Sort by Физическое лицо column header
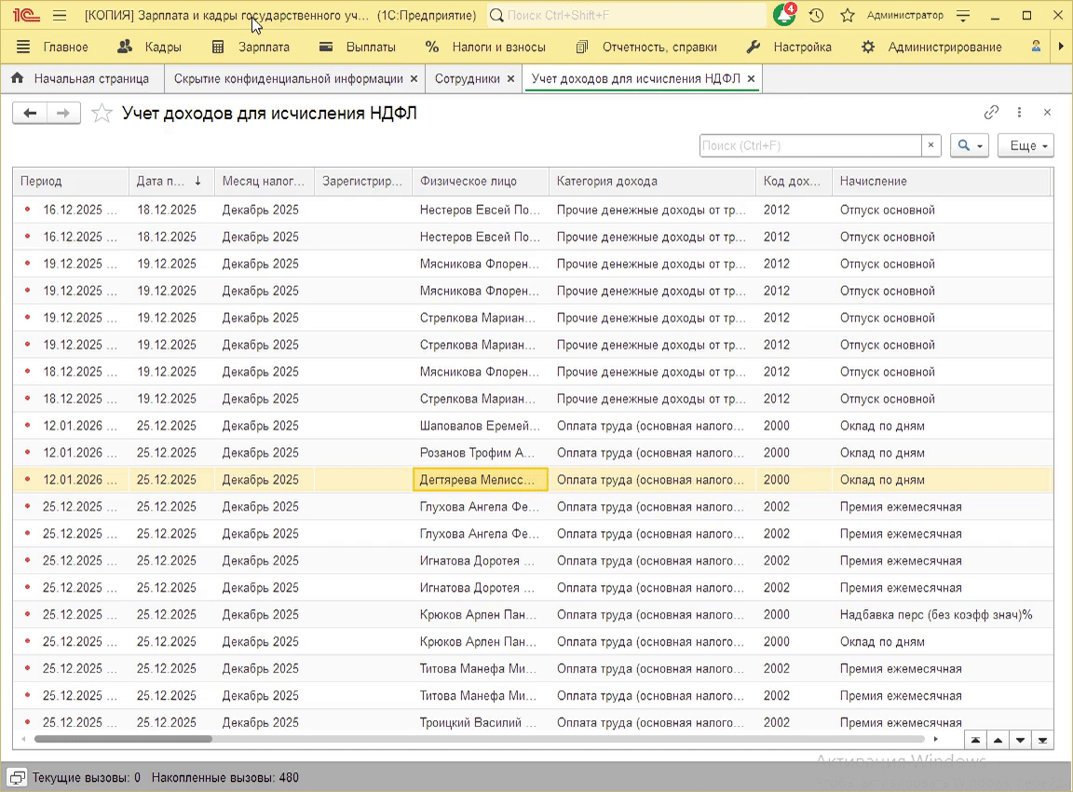This screenshot has height=792, width=1073. pyautogui.click(x=481, y=182)
